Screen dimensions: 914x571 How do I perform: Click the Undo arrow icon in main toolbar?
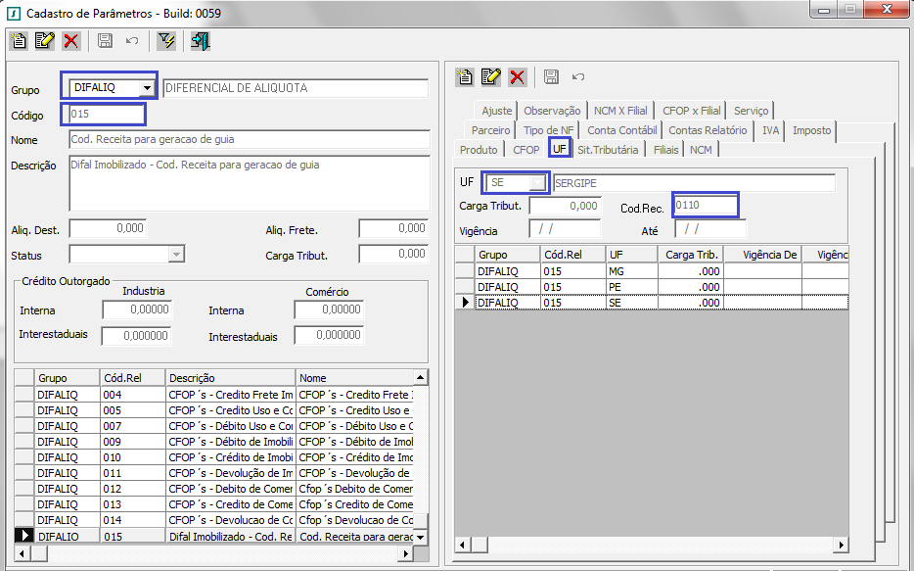pos(131,41)
